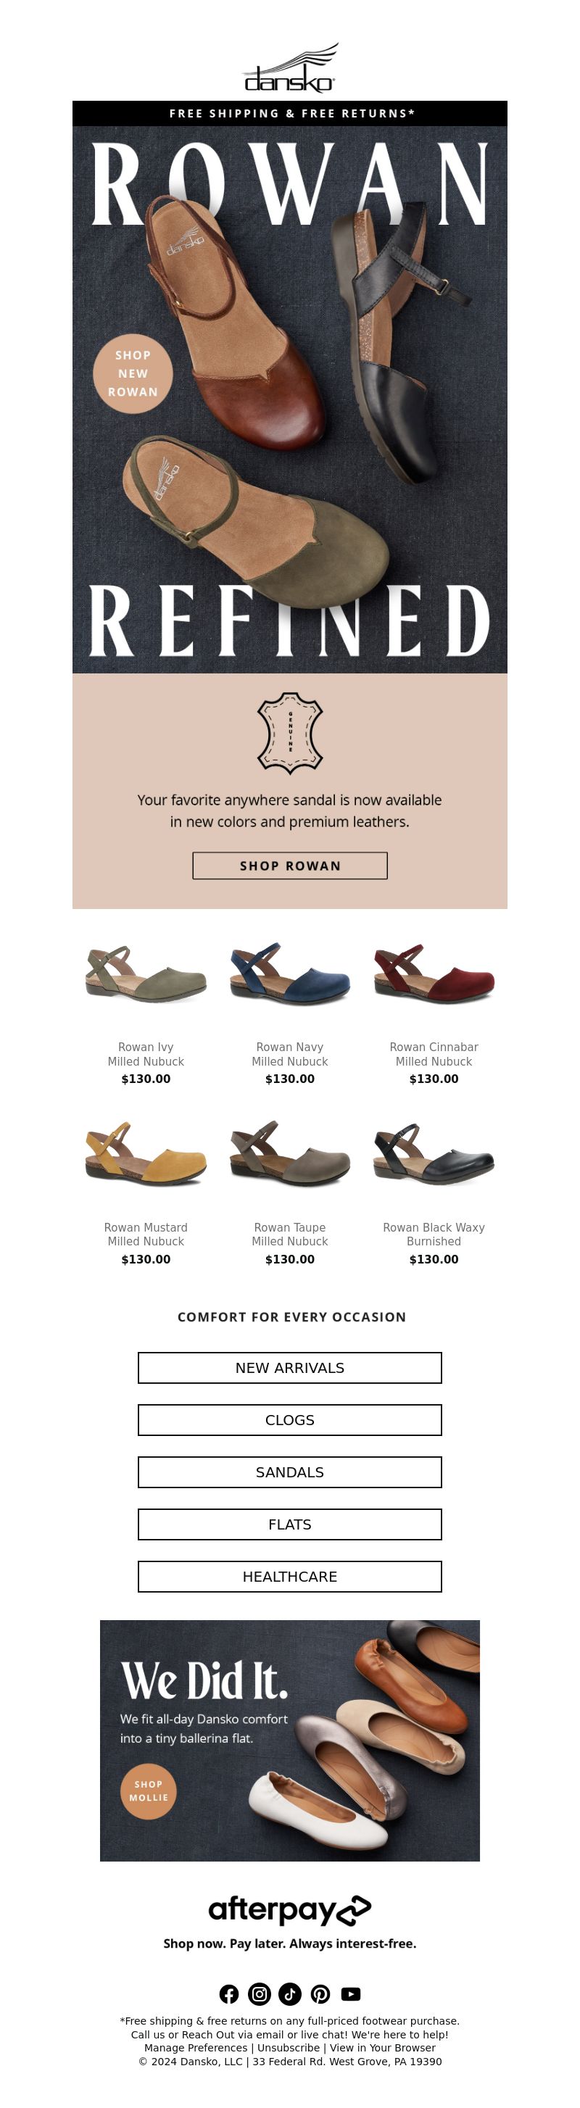The height and width of the screenshot is (2108, 580).
Task: Select the Rowan Mustard sandal thumbnail
Action: pos(146,1154)
